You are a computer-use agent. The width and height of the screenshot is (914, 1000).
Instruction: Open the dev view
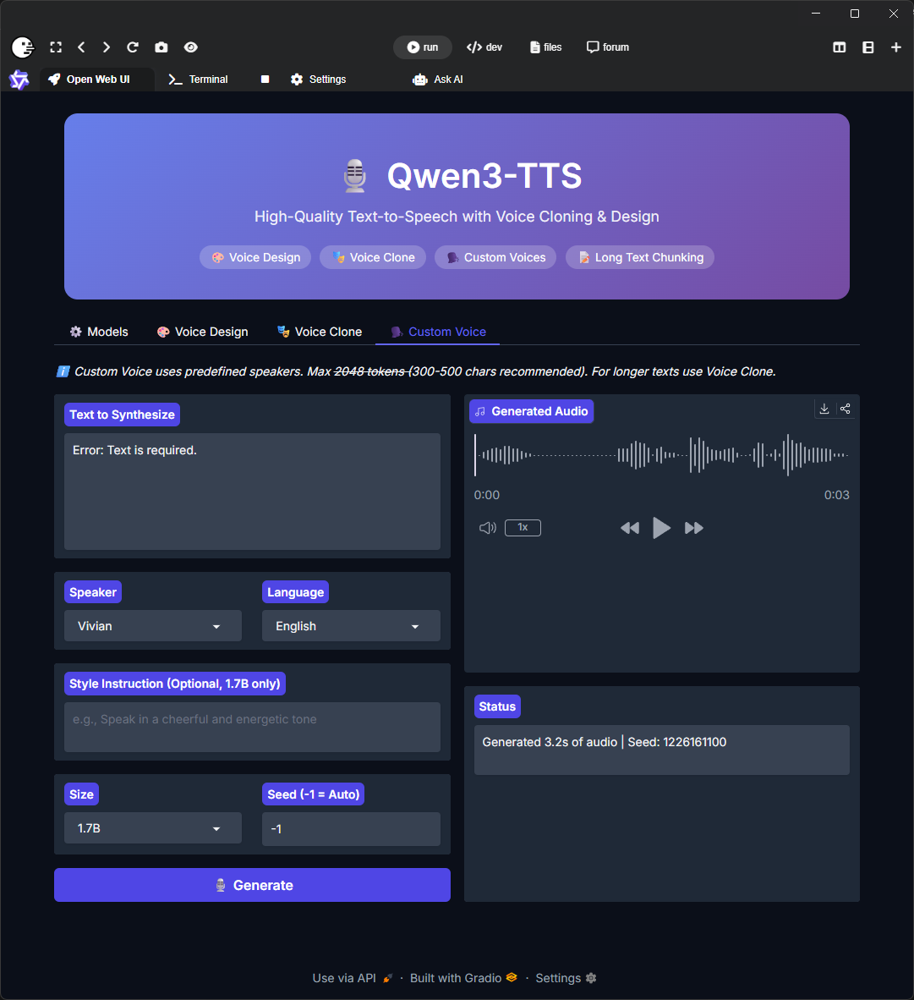point(484,47)
